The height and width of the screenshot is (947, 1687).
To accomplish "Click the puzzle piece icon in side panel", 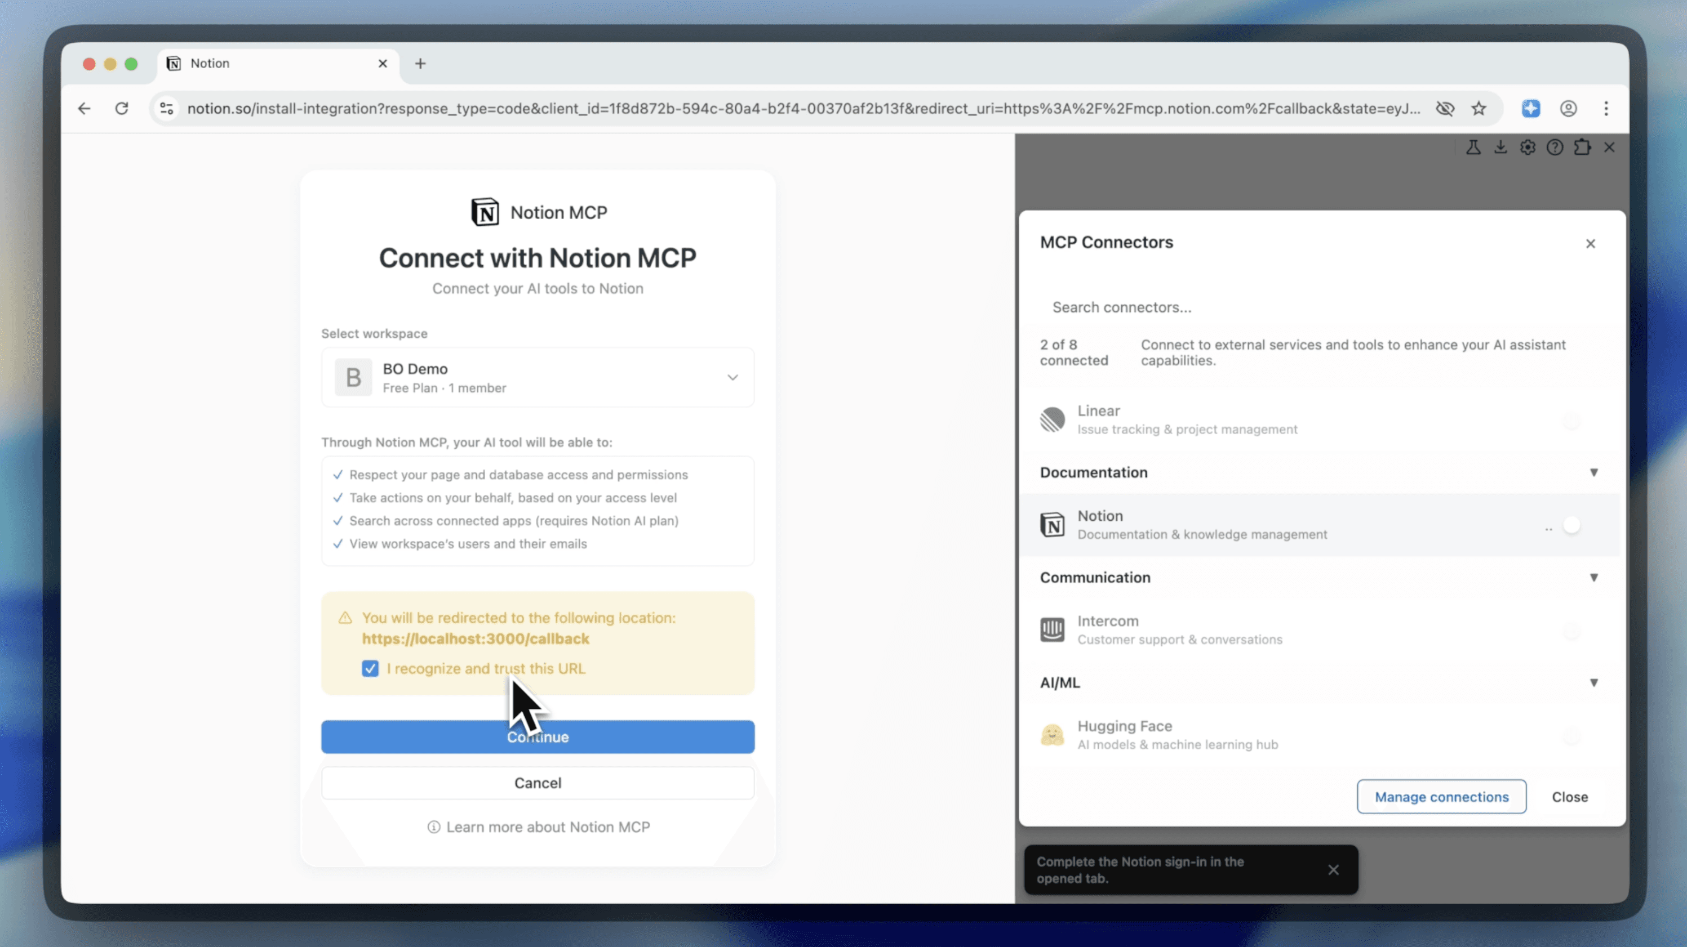I will (x=1582, y=148).
